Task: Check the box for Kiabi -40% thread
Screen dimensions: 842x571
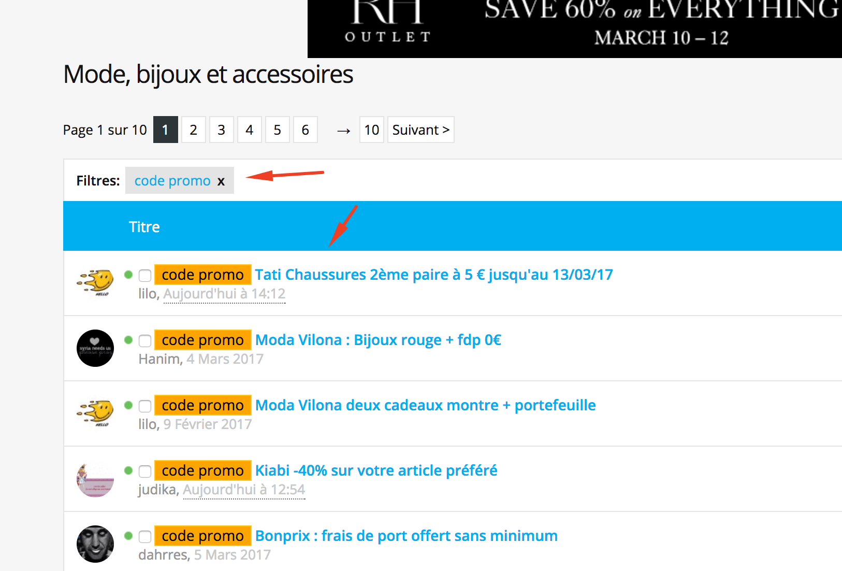Action: pos(145,471)
